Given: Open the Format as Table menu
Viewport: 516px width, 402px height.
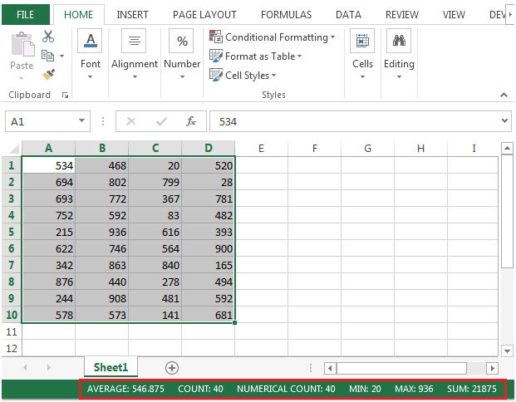Looking at the screenshot, I should (255, 56).
